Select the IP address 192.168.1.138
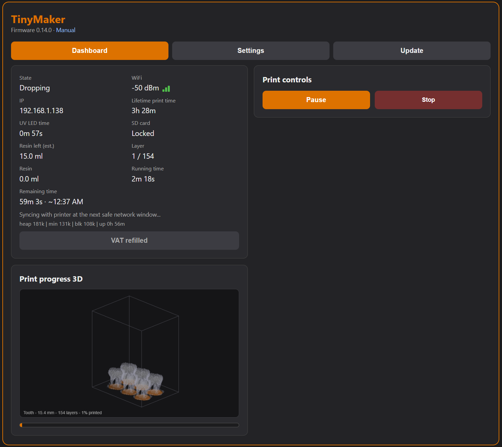Image resolution: width=502 pixels, height=447 pixels. pos(41,110)
